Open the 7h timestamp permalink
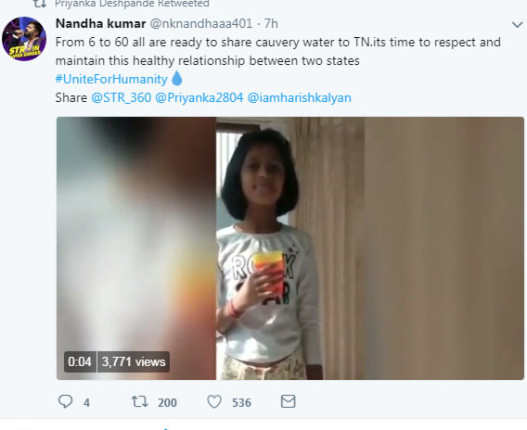The width and height of the screenshot is (527, 430). 271,23
